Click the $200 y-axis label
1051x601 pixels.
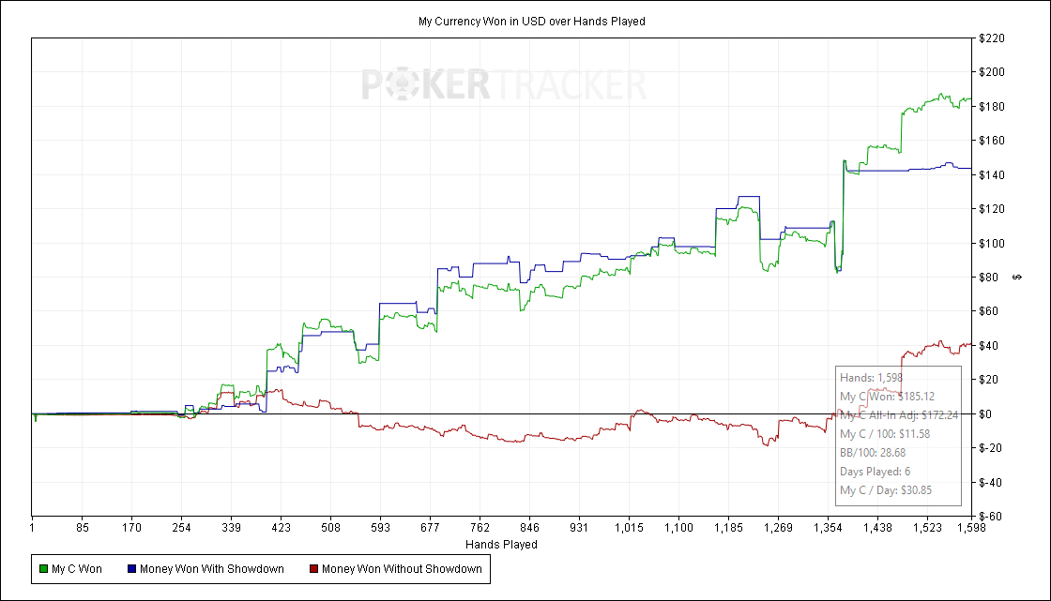click(x=991, y=72)
